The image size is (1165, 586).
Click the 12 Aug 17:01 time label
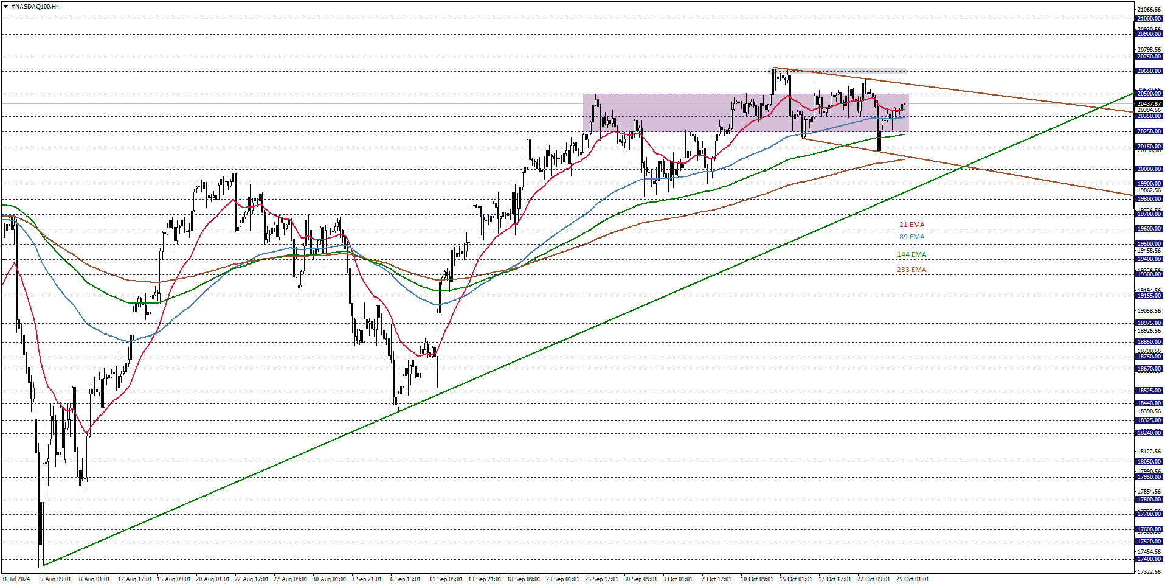pyautogui.click(x=135, y=579)
